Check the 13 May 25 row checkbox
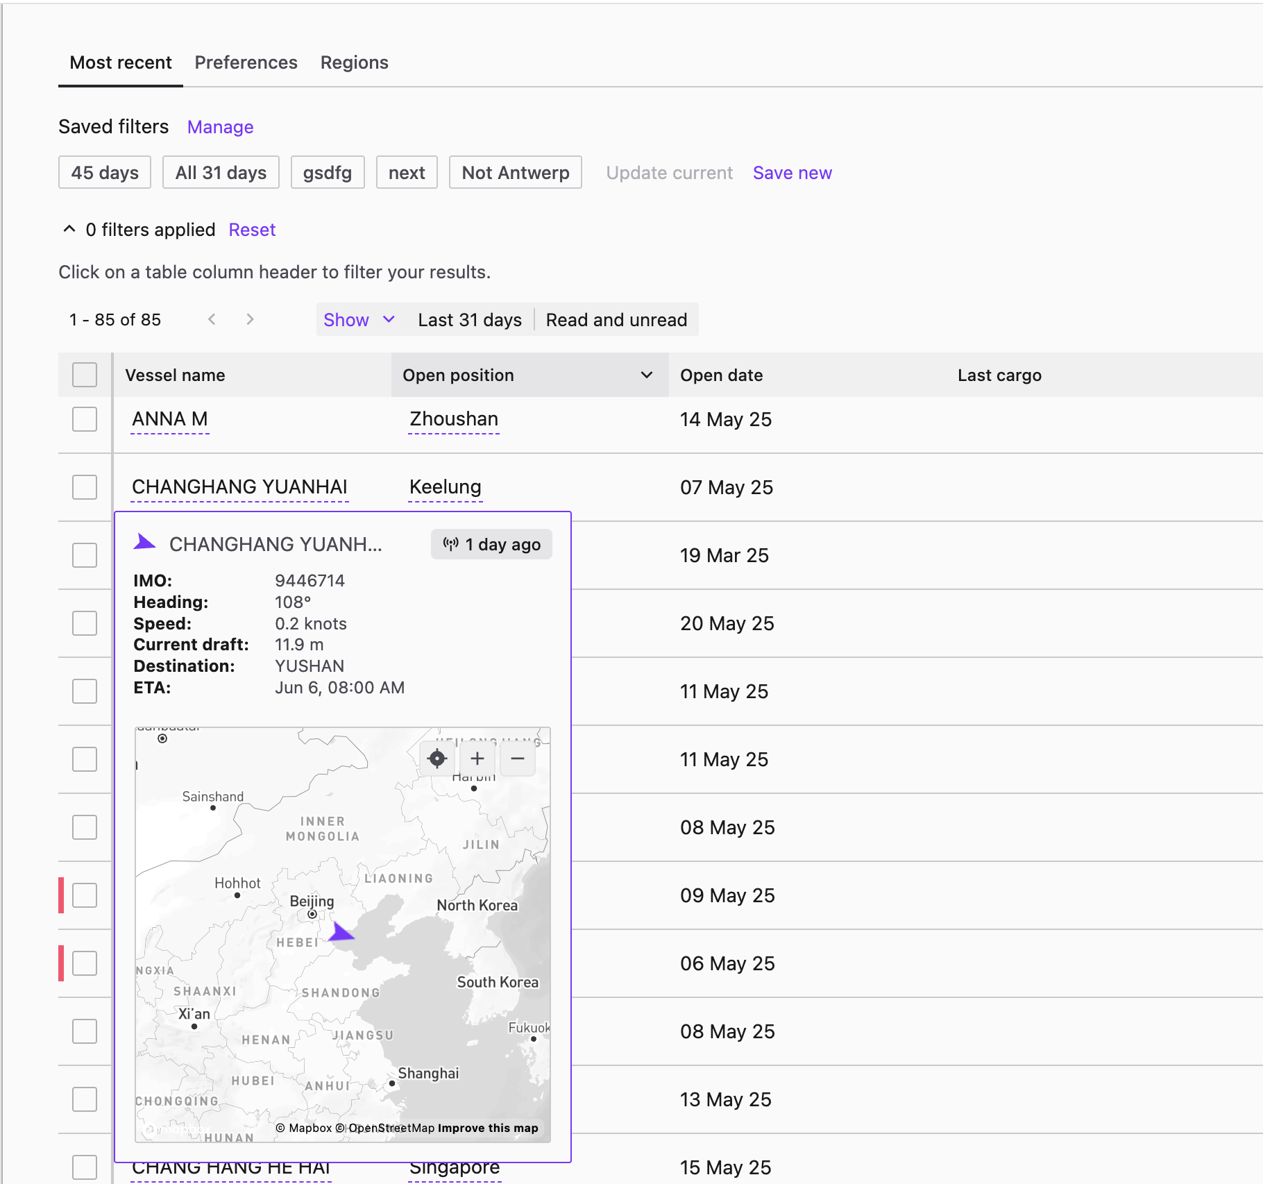Screen dimensions: 1263x1184 [85, 1099]
